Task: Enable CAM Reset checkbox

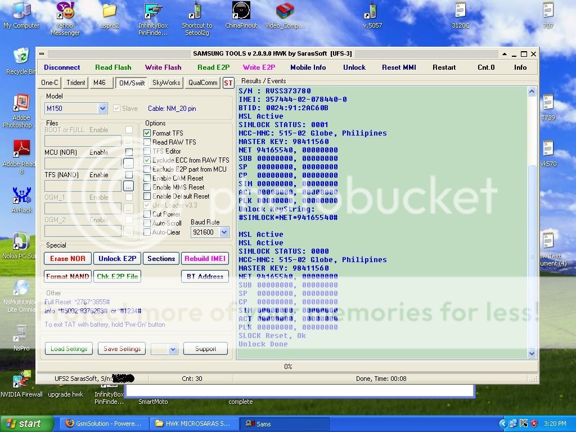Action: (x=147, y=178)
